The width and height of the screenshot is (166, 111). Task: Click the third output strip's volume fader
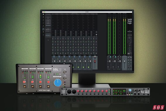coord(120,61)
